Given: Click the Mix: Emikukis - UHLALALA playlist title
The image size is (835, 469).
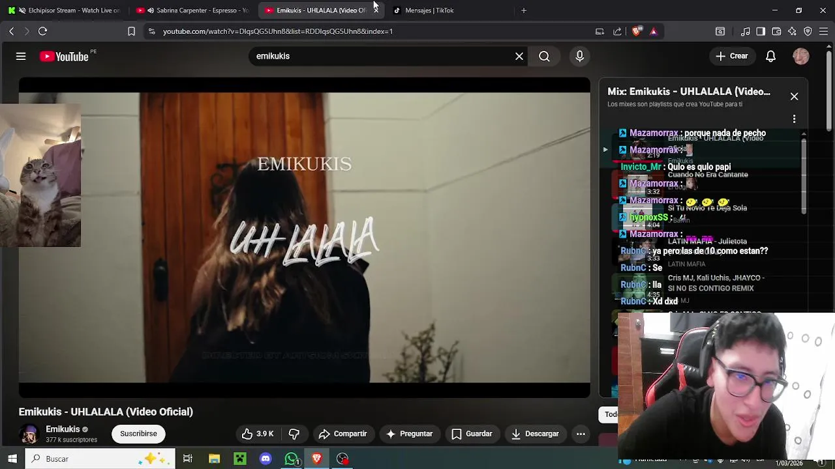Looking at the screenshot, I should 689,92.
